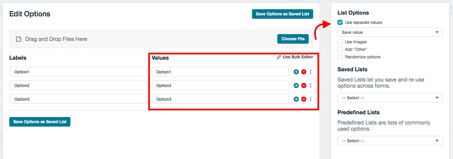Open the Predefined Lists select dropdown
Image resolution: width=453 pixels, height=159 pixels.
coord(390,141)
